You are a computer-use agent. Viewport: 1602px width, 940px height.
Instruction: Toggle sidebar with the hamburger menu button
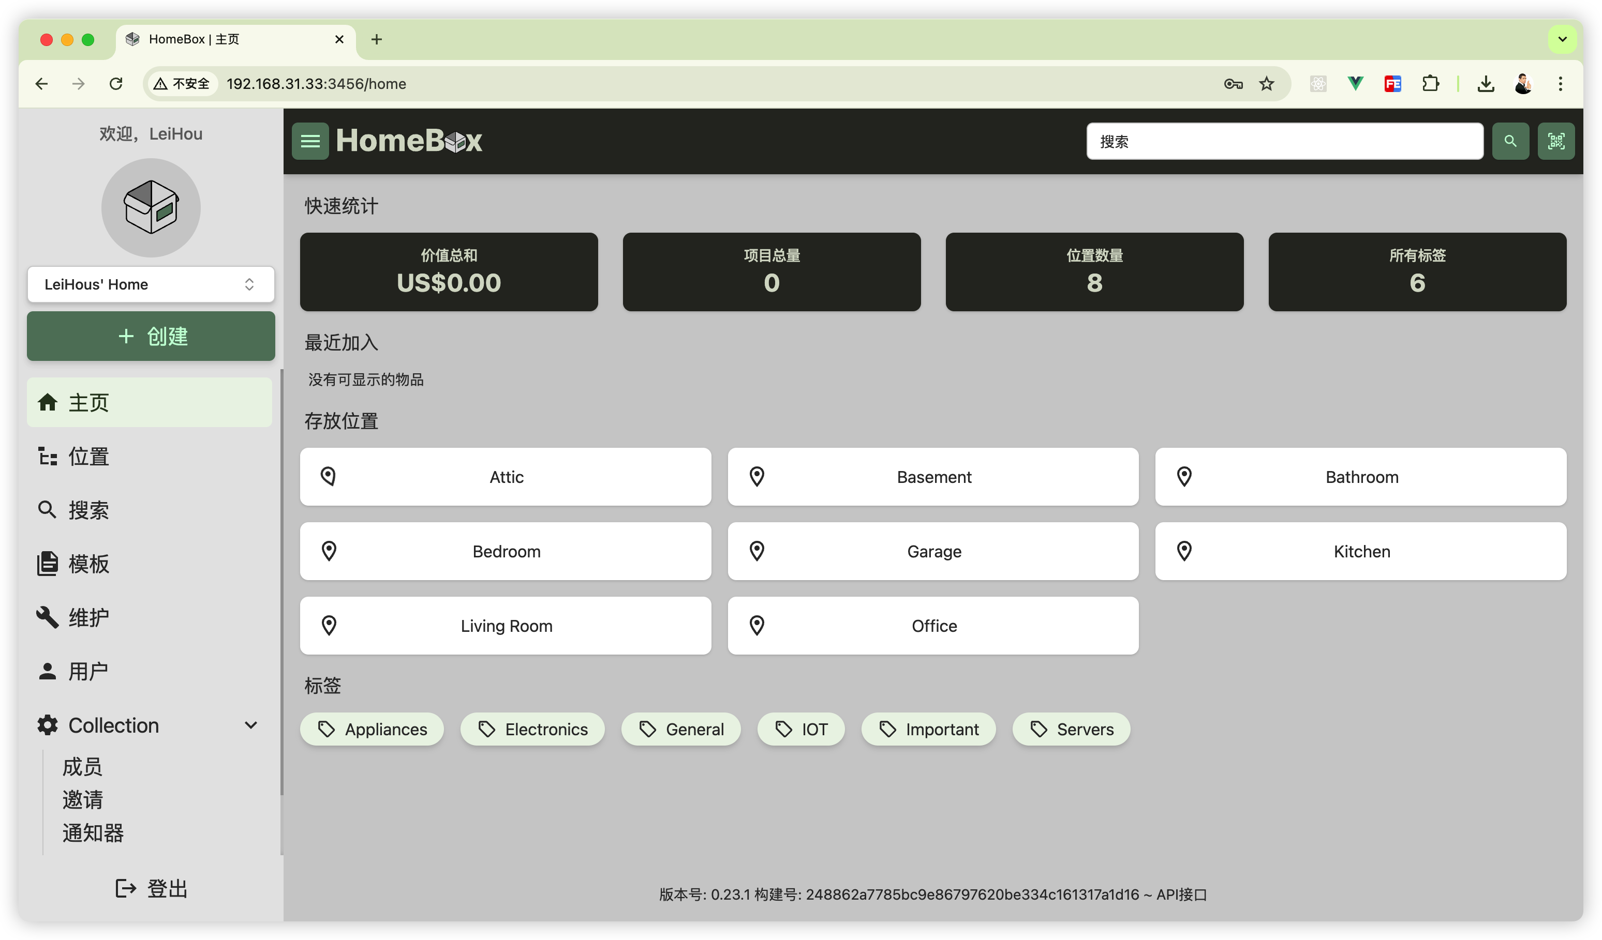pos(309,141)
